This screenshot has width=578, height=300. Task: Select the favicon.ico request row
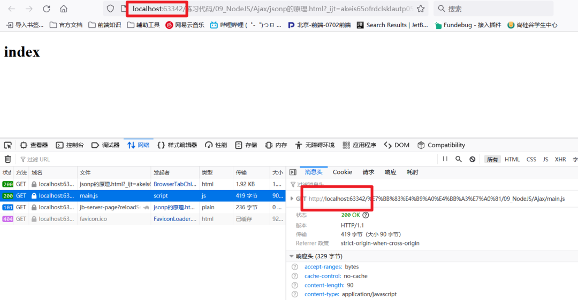143,219
